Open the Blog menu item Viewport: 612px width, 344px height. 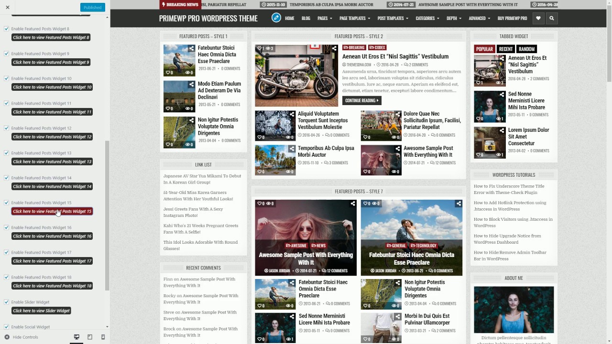point(306,19)
